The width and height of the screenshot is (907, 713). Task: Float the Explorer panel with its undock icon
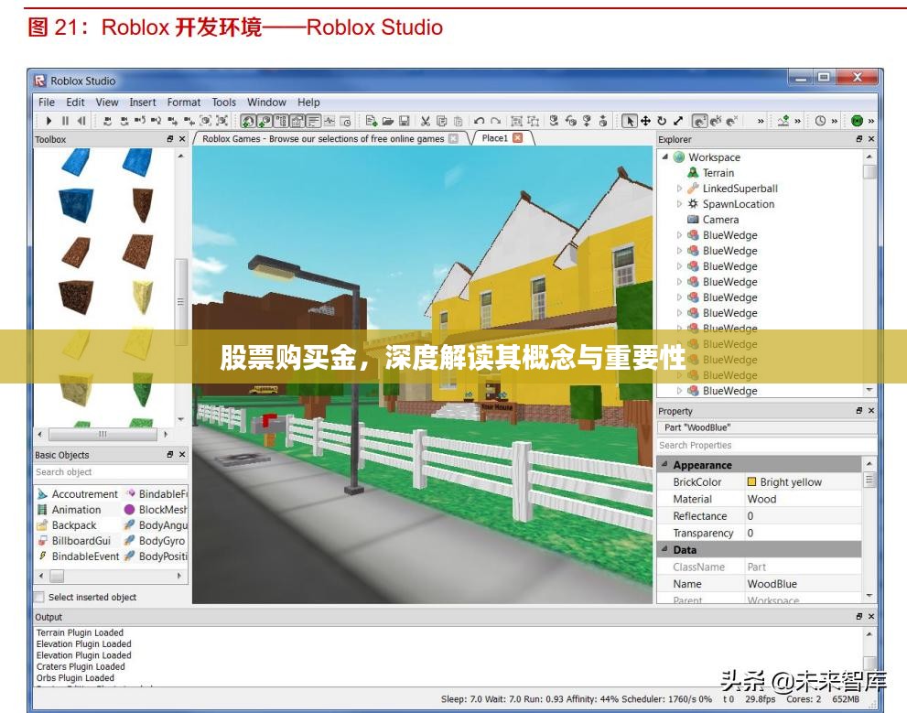click(x=859, y=139)
